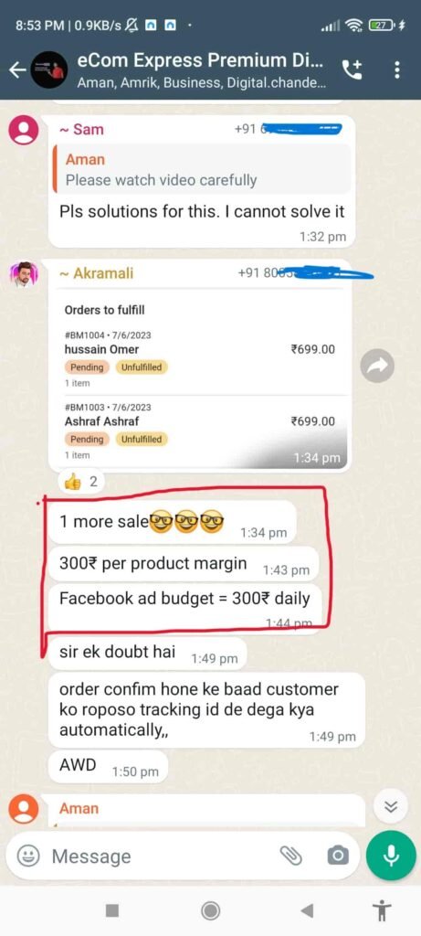Image resolution: width=421 pixels, height=936 pixels.
Task: Tap the accessibility figure icon in navigation bar
Action: point(381,910)
